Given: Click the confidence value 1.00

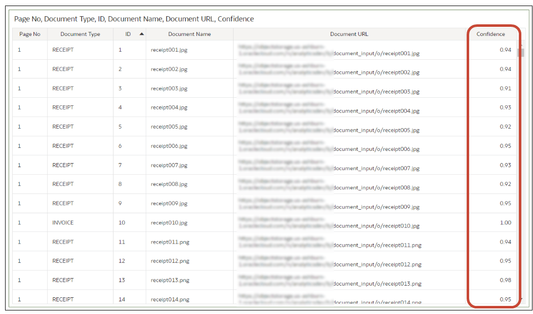Looking at the screenshot, I should click(507, 222).
